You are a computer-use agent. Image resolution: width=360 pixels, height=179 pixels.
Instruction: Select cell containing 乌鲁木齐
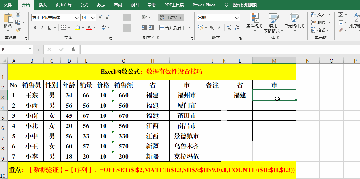(x=187, y=146)
